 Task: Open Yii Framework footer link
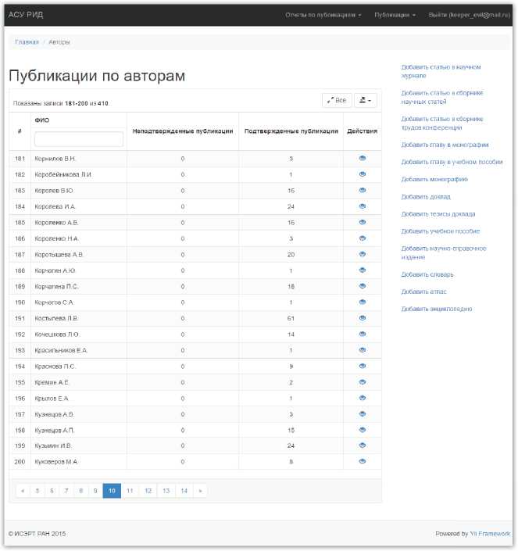click(490, 534)
